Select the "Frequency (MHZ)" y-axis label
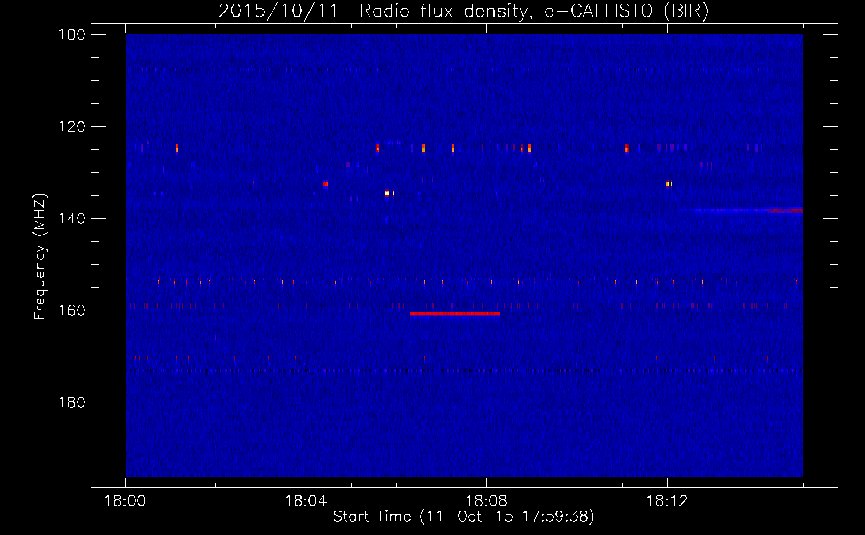This screenshot has height=535, width=865. [x=40, y=256]
